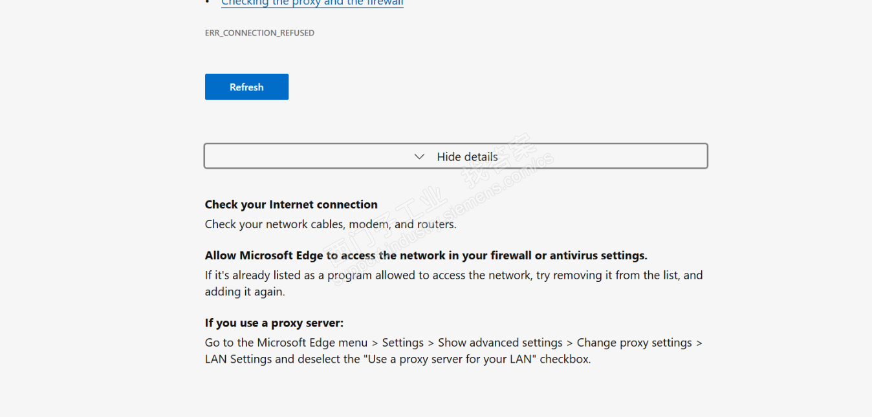Click the Check your Internet connection heading

[x=291, y=205]
